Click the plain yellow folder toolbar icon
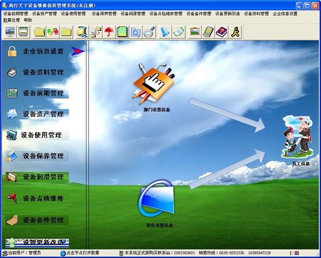The width and height of the screenshot is (321, 258). [x=66, y=32]
